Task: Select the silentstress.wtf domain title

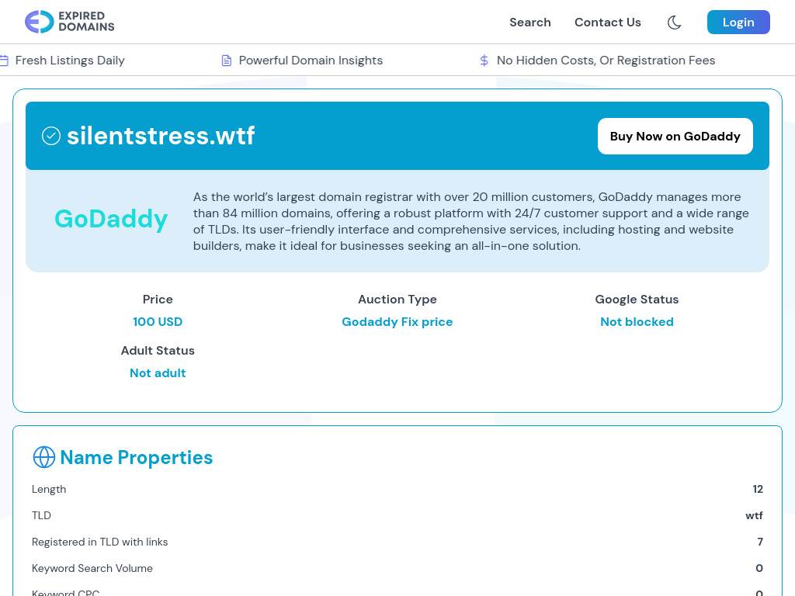Action: (161, 135)
